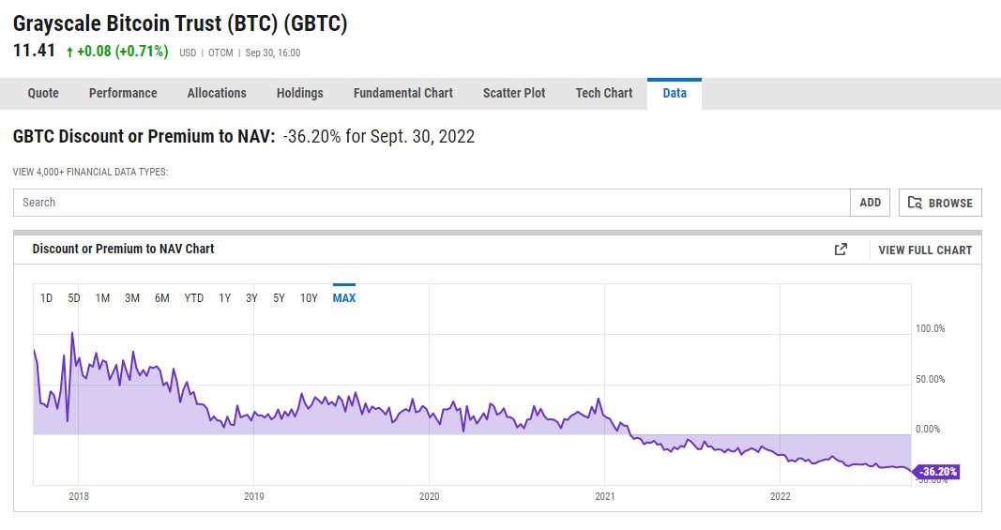Click the BROWSE button
The image size is (1001, 530).
click(x=940, y=203)
